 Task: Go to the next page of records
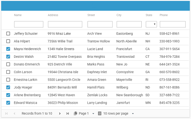(x=60, y=114)
